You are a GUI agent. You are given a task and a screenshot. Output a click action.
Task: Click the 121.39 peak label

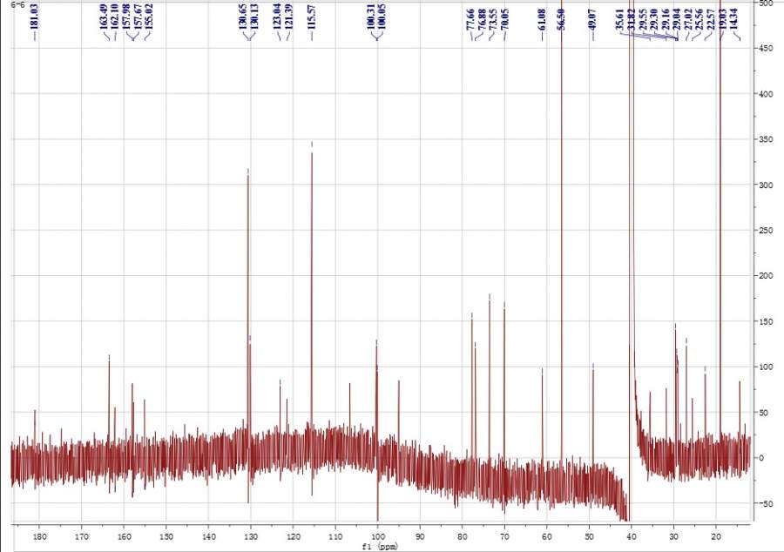(288, 16)
